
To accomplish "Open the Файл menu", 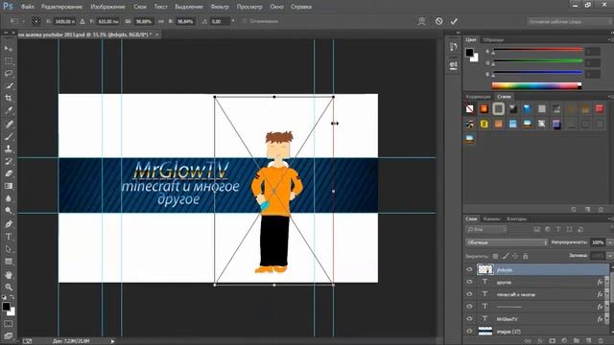I will (28, 7).
